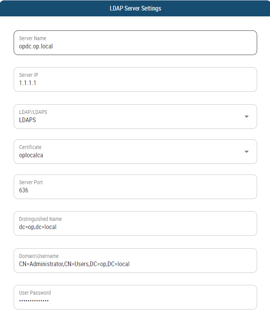270x313 pixels.
Task: Click the dc=op,dc=local text
Action: pos(38,227)
